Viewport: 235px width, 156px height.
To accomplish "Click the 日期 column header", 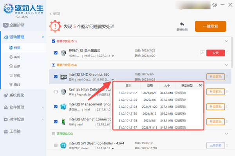I will coord(150,85).
